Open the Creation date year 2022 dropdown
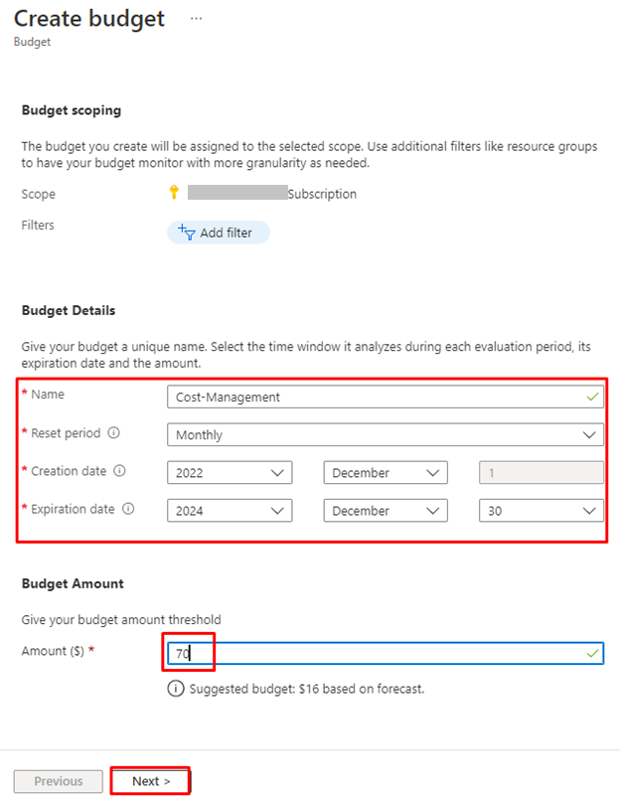Screen dimensions: 620x804 click(230, 472)
